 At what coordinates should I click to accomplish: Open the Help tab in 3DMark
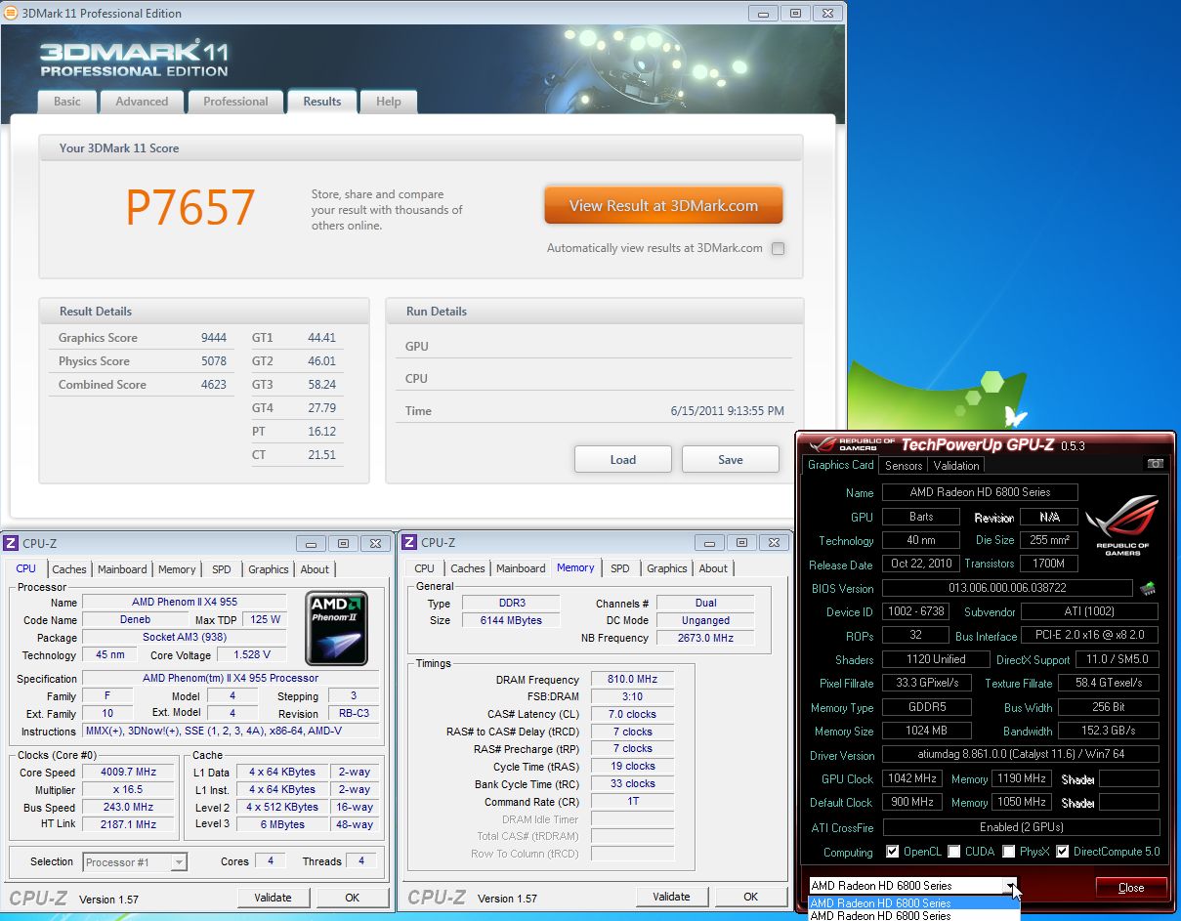pyautogui.click(x=389, y=102)
